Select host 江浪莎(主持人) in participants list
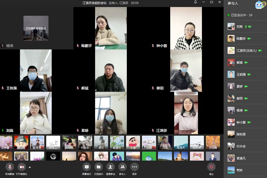 (x=246, y=50)
